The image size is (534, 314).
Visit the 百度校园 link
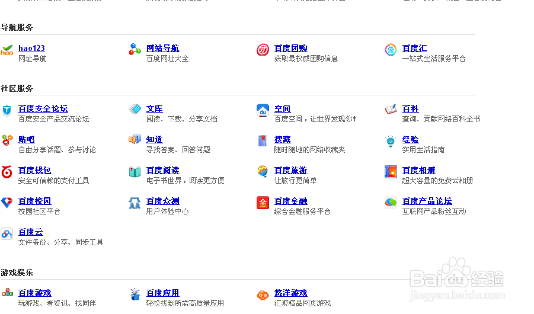click(35, 201)
